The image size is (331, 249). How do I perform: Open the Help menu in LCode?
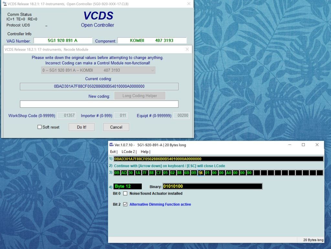[145, 152]
